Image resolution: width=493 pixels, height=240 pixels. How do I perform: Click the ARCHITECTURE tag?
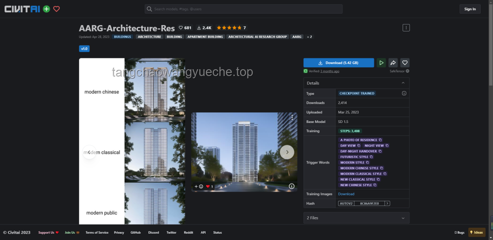click(149, 37)
